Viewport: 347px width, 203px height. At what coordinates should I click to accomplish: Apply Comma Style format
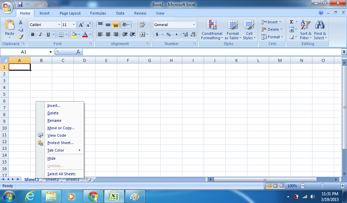point(176,35)
